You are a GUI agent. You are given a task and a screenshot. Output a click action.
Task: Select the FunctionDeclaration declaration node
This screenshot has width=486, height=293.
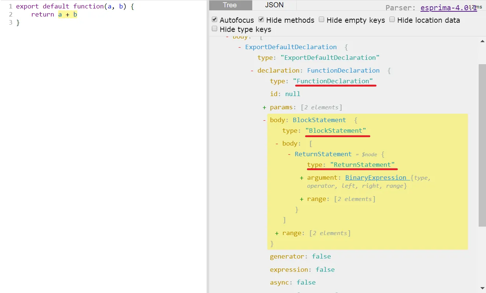click(x=343, y=70)
